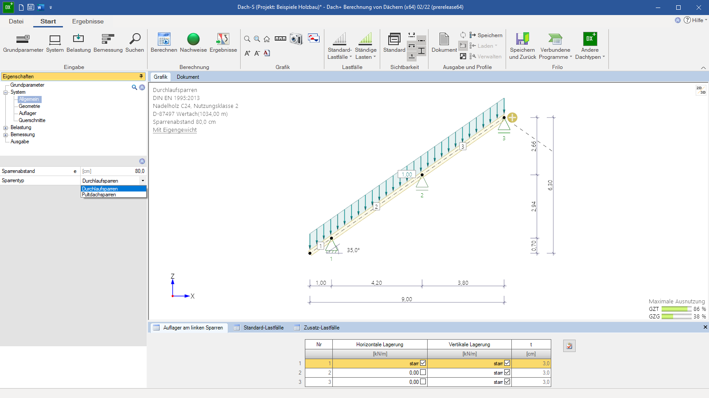Click the Suchen magnifier icon

tap(135, 39)
